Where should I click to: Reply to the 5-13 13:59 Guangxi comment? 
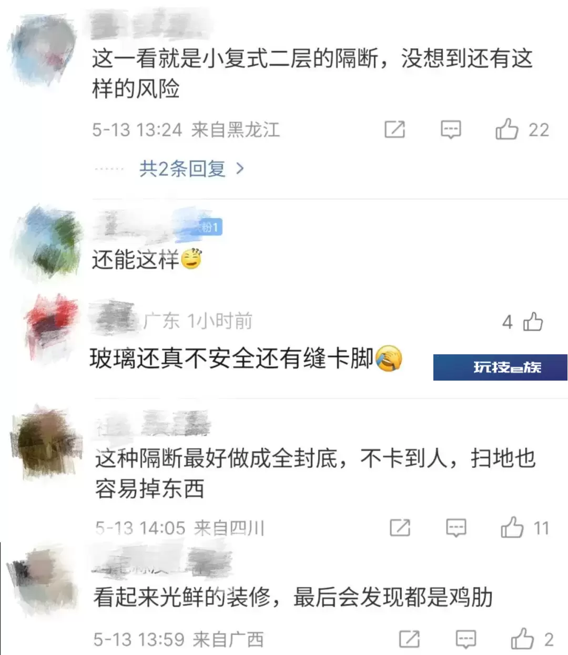pos(465,639)
